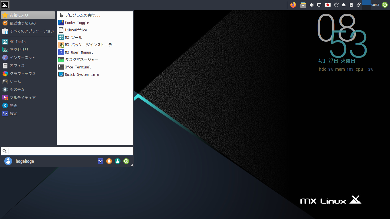Click the display monitor tray icon

319,5
